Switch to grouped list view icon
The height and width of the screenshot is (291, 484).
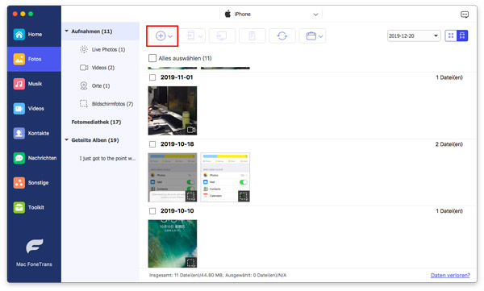462,35
